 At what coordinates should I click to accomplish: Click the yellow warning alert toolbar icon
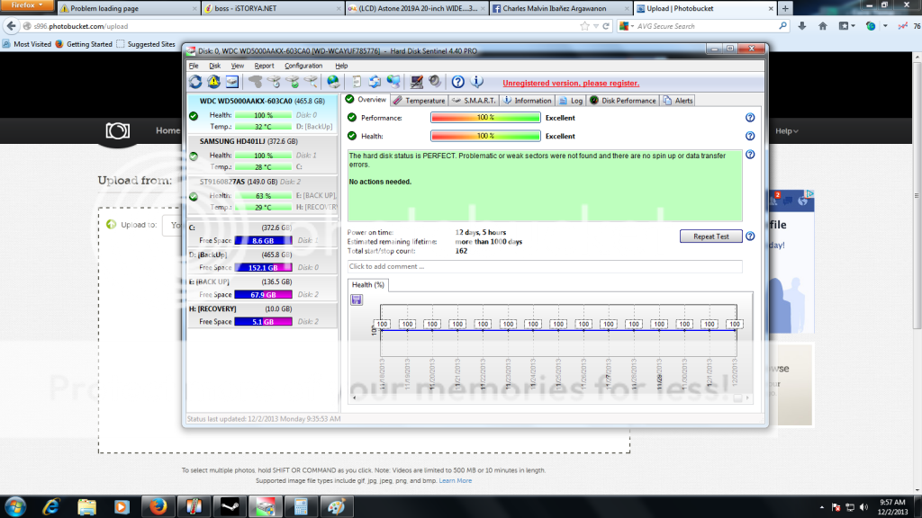coord(213,82)
